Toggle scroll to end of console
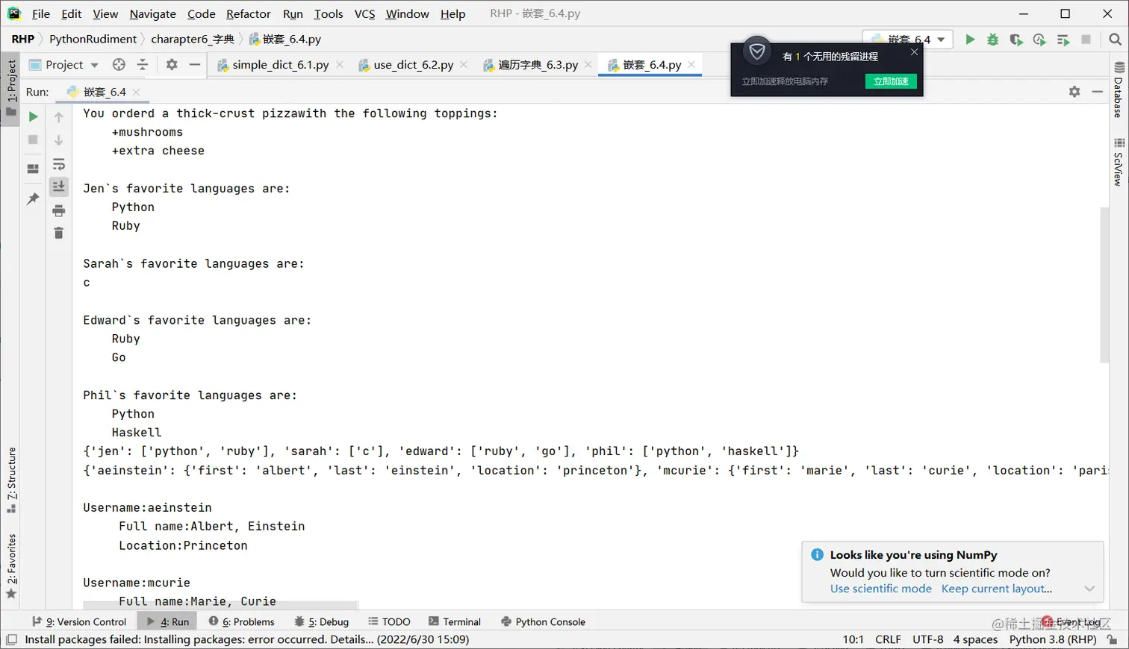The height and width of the screenshot is (649, 1129). [59, 186]
